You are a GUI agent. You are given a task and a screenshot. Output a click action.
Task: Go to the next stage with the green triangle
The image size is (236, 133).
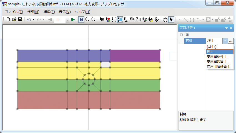point(73,20)
